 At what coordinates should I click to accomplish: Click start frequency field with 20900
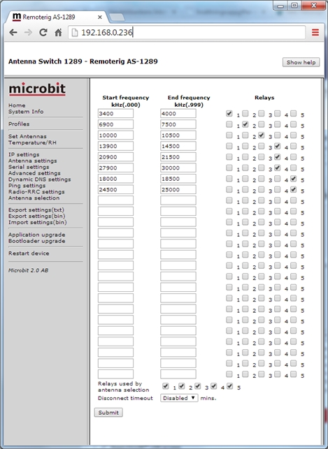click(115, 157)
